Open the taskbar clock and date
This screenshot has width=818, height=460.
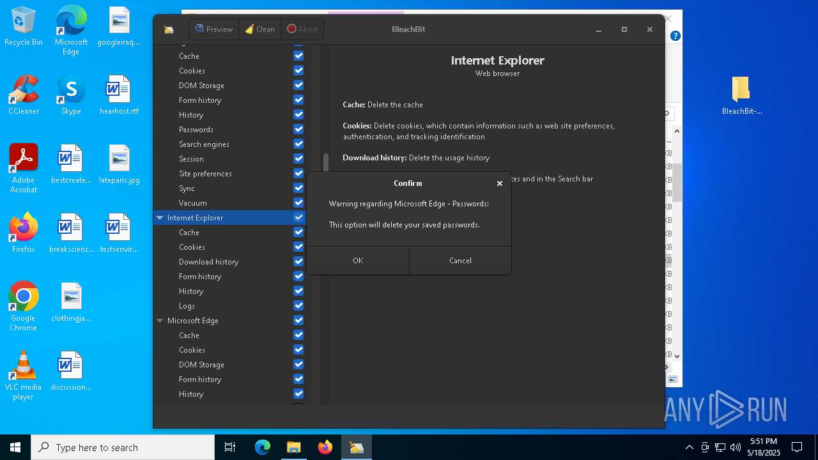tap(764, 447)
